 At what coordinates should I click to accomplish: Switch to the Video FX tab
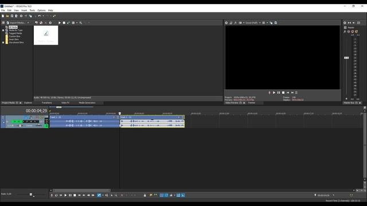[65, 103]
